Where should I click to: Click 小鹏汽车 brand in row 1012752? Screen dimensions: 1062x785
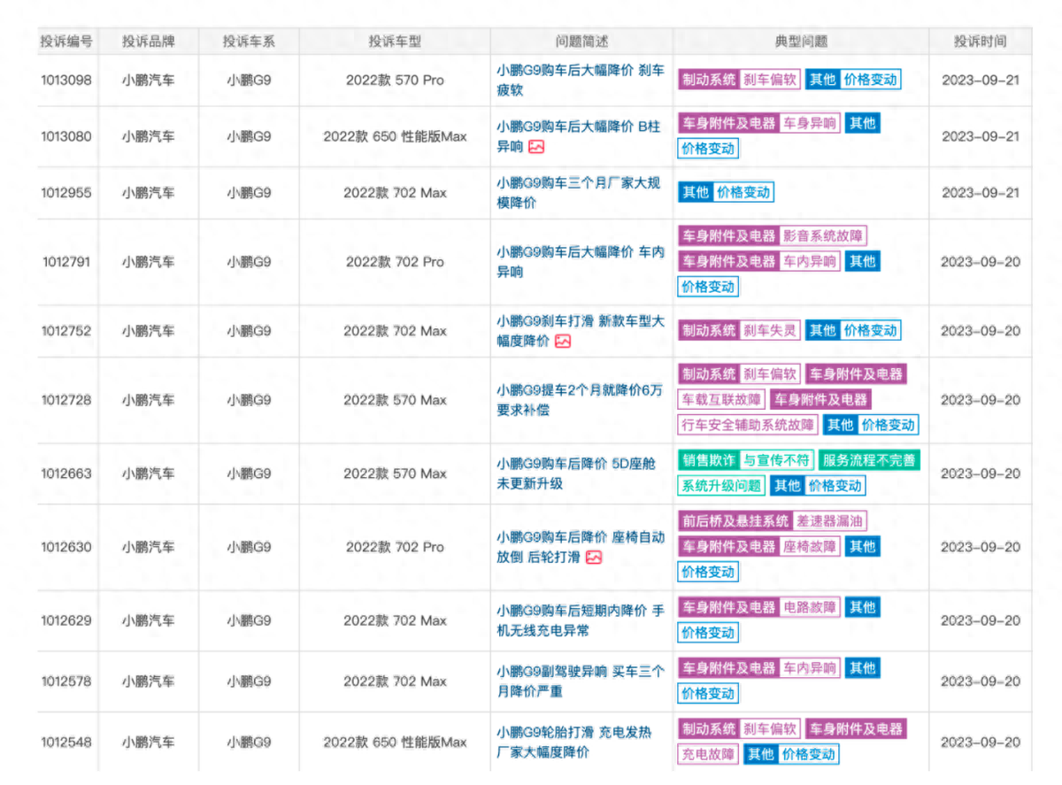[x=149, y=331]
